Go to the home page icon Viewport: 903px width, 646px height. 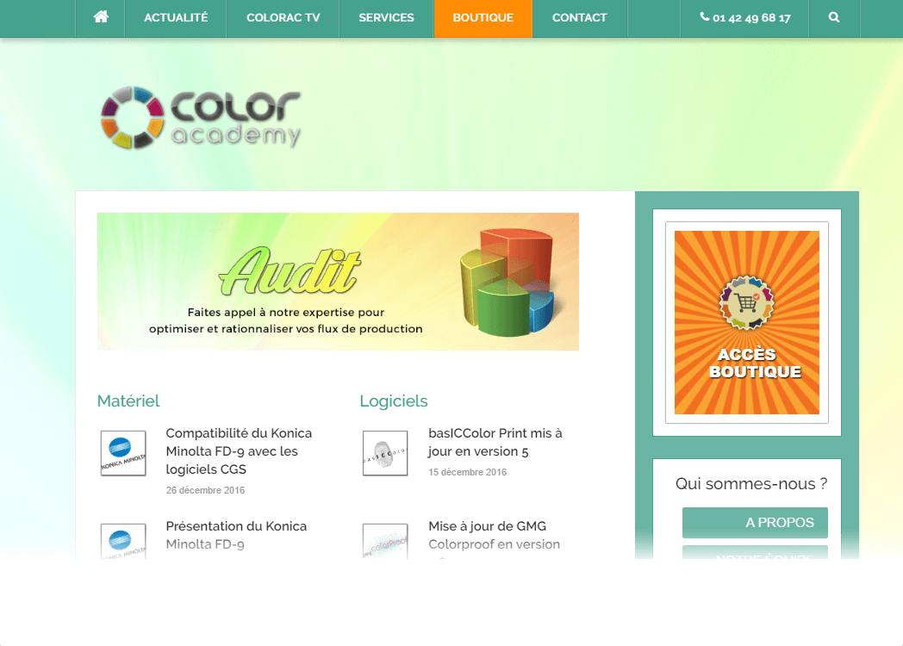coord(100,17)
